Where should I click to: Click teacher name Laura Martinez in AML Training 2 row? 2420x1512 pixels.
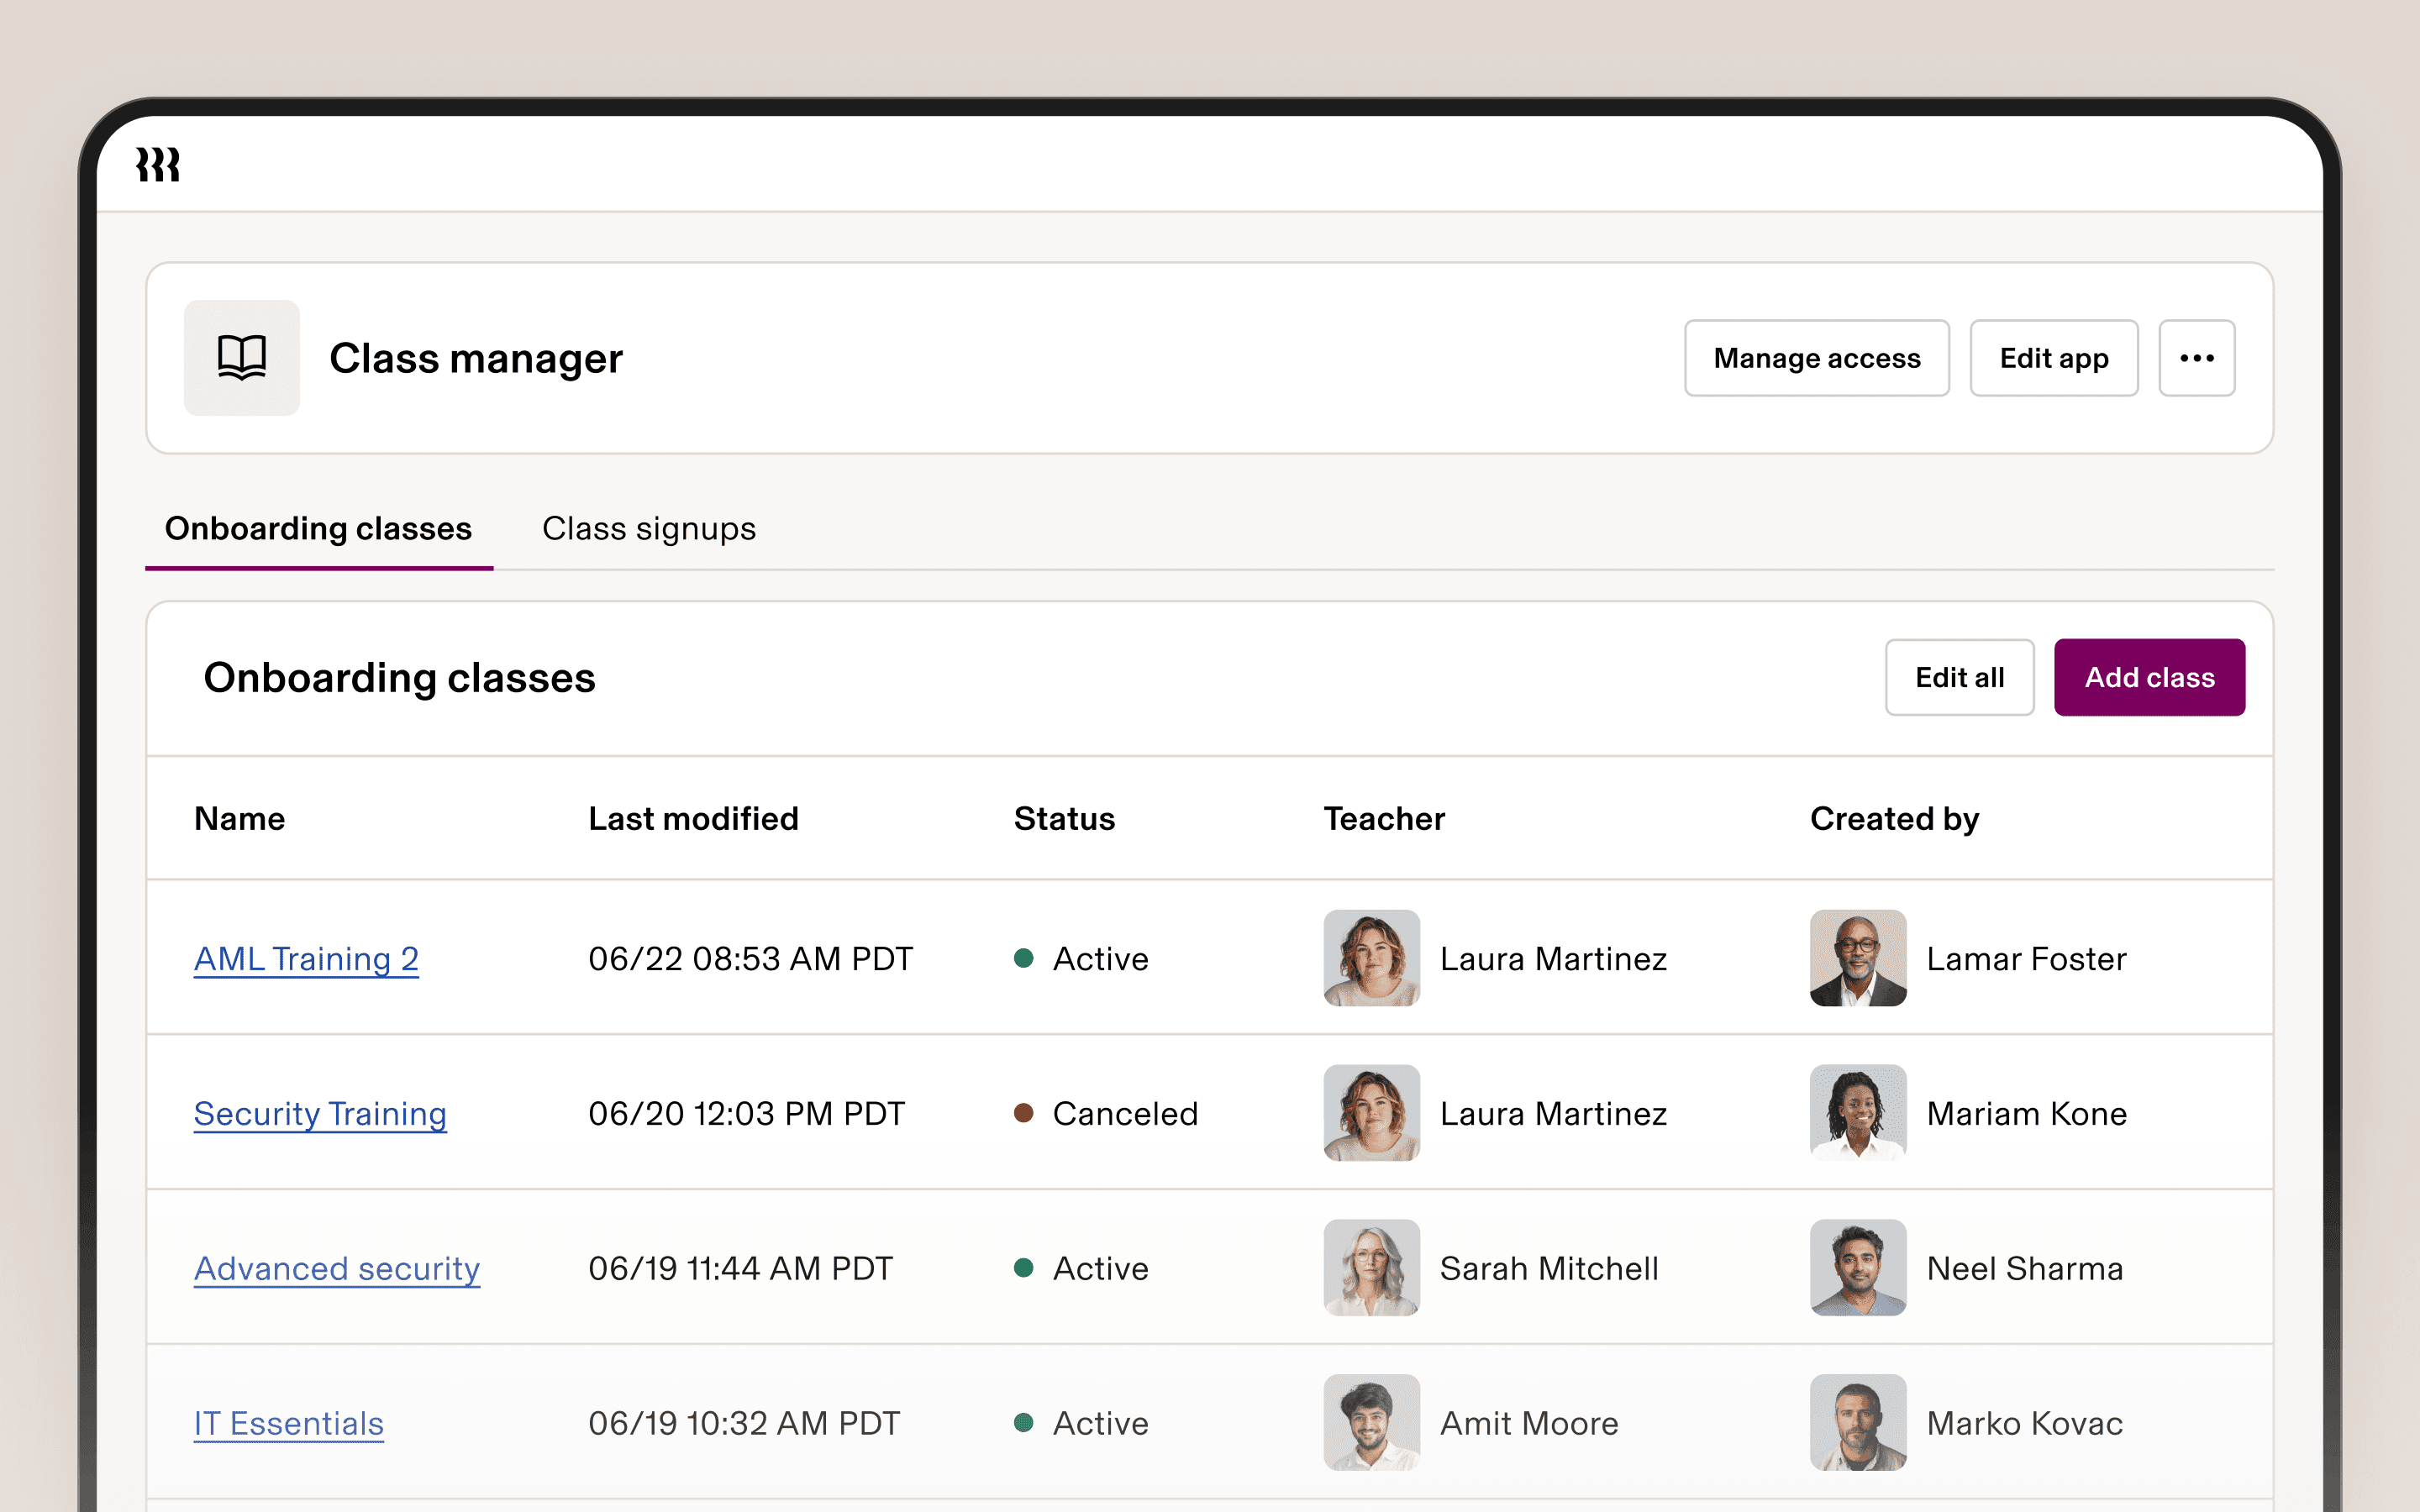[x=1554, y=958]
